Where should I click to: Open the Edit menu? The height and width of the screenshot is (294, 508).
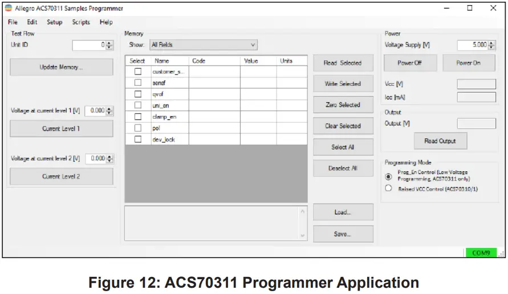[x=32, y=22]
